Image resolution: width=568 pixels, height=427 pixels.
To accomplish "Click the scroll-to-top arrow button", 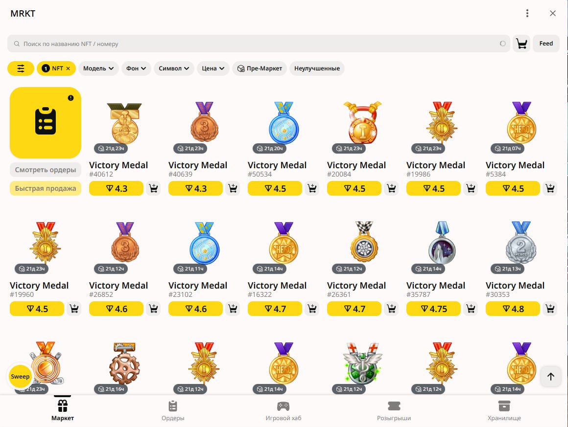I will (551, 376).
